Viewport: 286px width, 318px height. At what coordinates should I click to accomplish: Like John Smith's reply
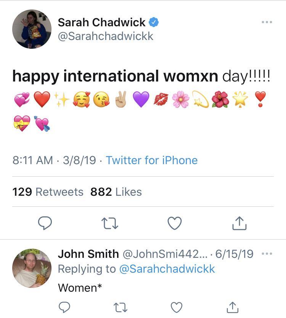click(x=177, y=307)
